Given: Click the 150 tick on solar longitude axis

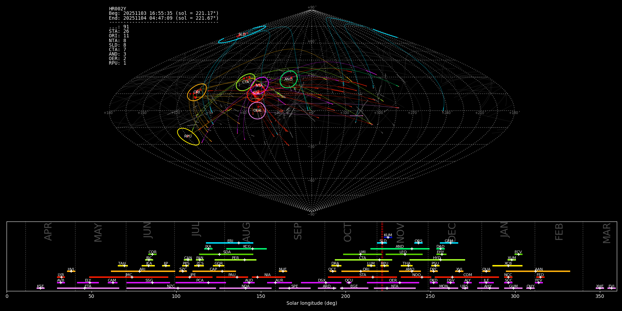Looking at the screenshot, I should (x=261, y=296).
